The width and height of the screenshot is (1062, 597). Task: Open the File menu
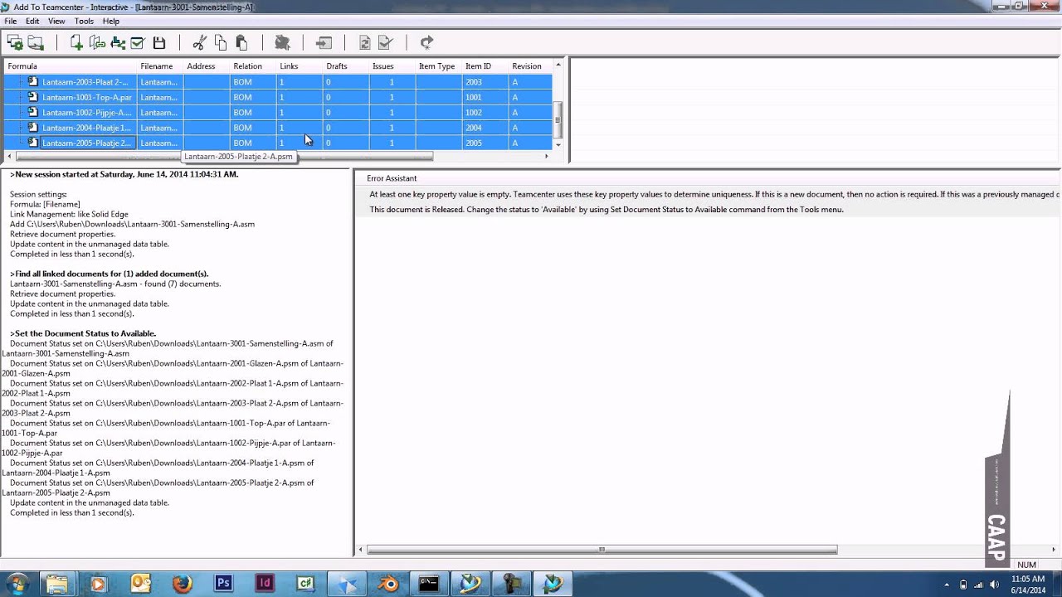(x=10, y=21)
